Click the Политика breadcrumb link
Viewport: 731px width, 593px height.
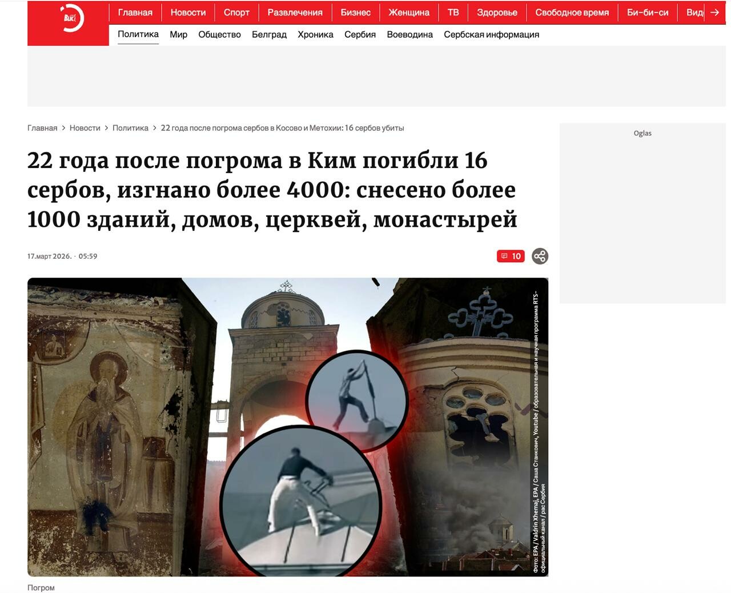pyautogui.click(x=130, y=128)
